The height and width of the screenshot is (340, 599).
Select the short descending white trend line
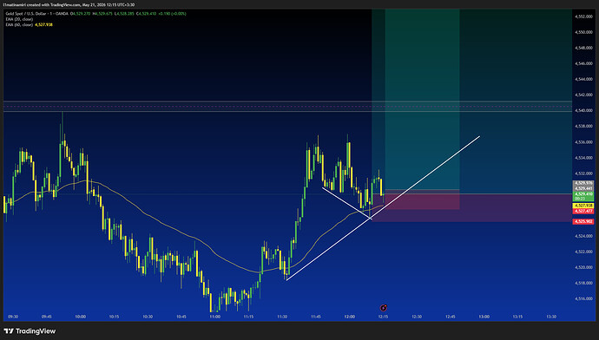tap(346, 203)
